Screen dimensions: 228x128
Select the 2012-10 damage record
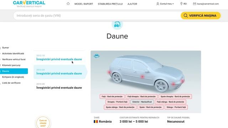59,58
